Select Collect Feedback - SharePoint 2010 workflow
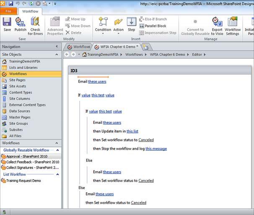This screenshot has width=254, height=215. [x=31, y=162]
